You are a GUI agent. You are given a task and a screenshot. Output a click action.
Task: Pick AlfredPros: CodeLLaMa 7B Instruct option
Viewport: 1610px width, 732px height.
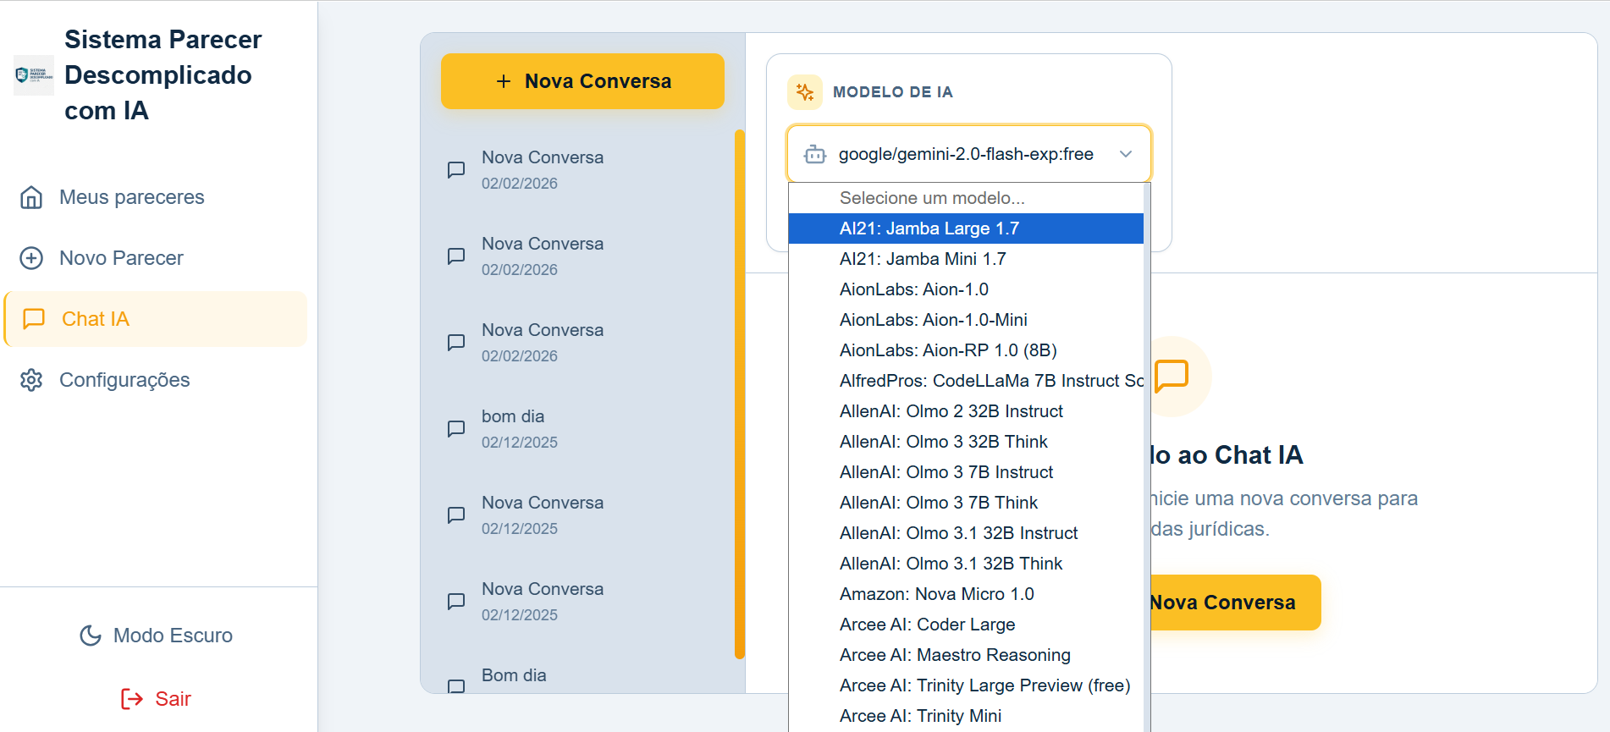pyautogui.click(x=966, y=381)
